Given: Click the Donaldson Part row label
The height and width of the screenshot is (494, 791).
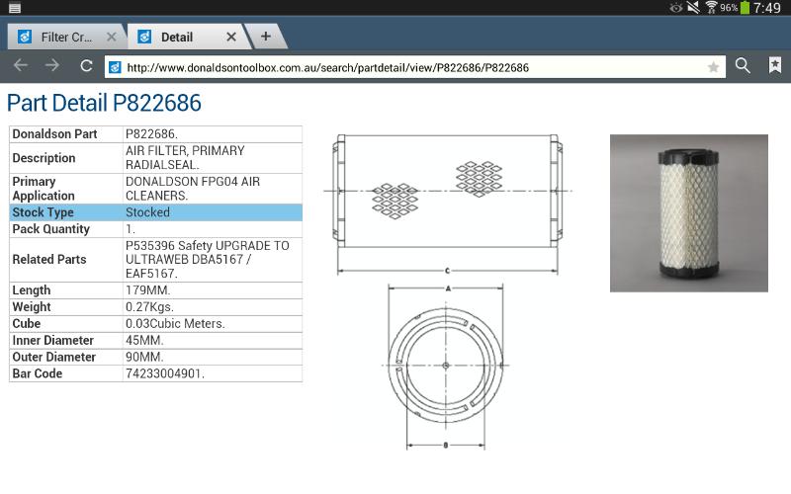Looking at the screenshot, I should pos(54,134).
